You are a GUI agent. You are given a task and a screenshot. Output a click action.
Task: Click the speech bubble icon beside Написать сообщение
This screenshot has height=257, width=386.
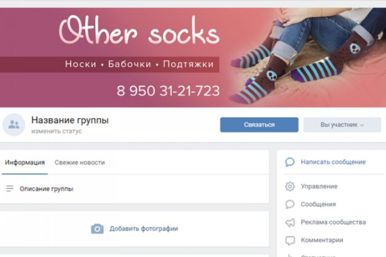(x=289, y=162)
